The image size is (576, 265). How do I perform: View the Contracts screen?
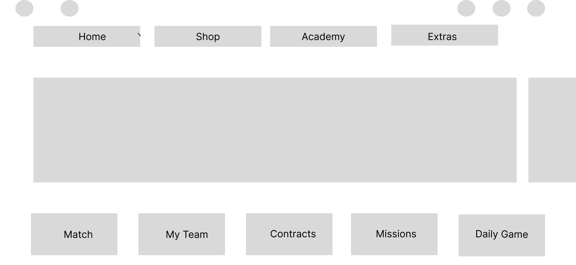(x=289, y=234)
